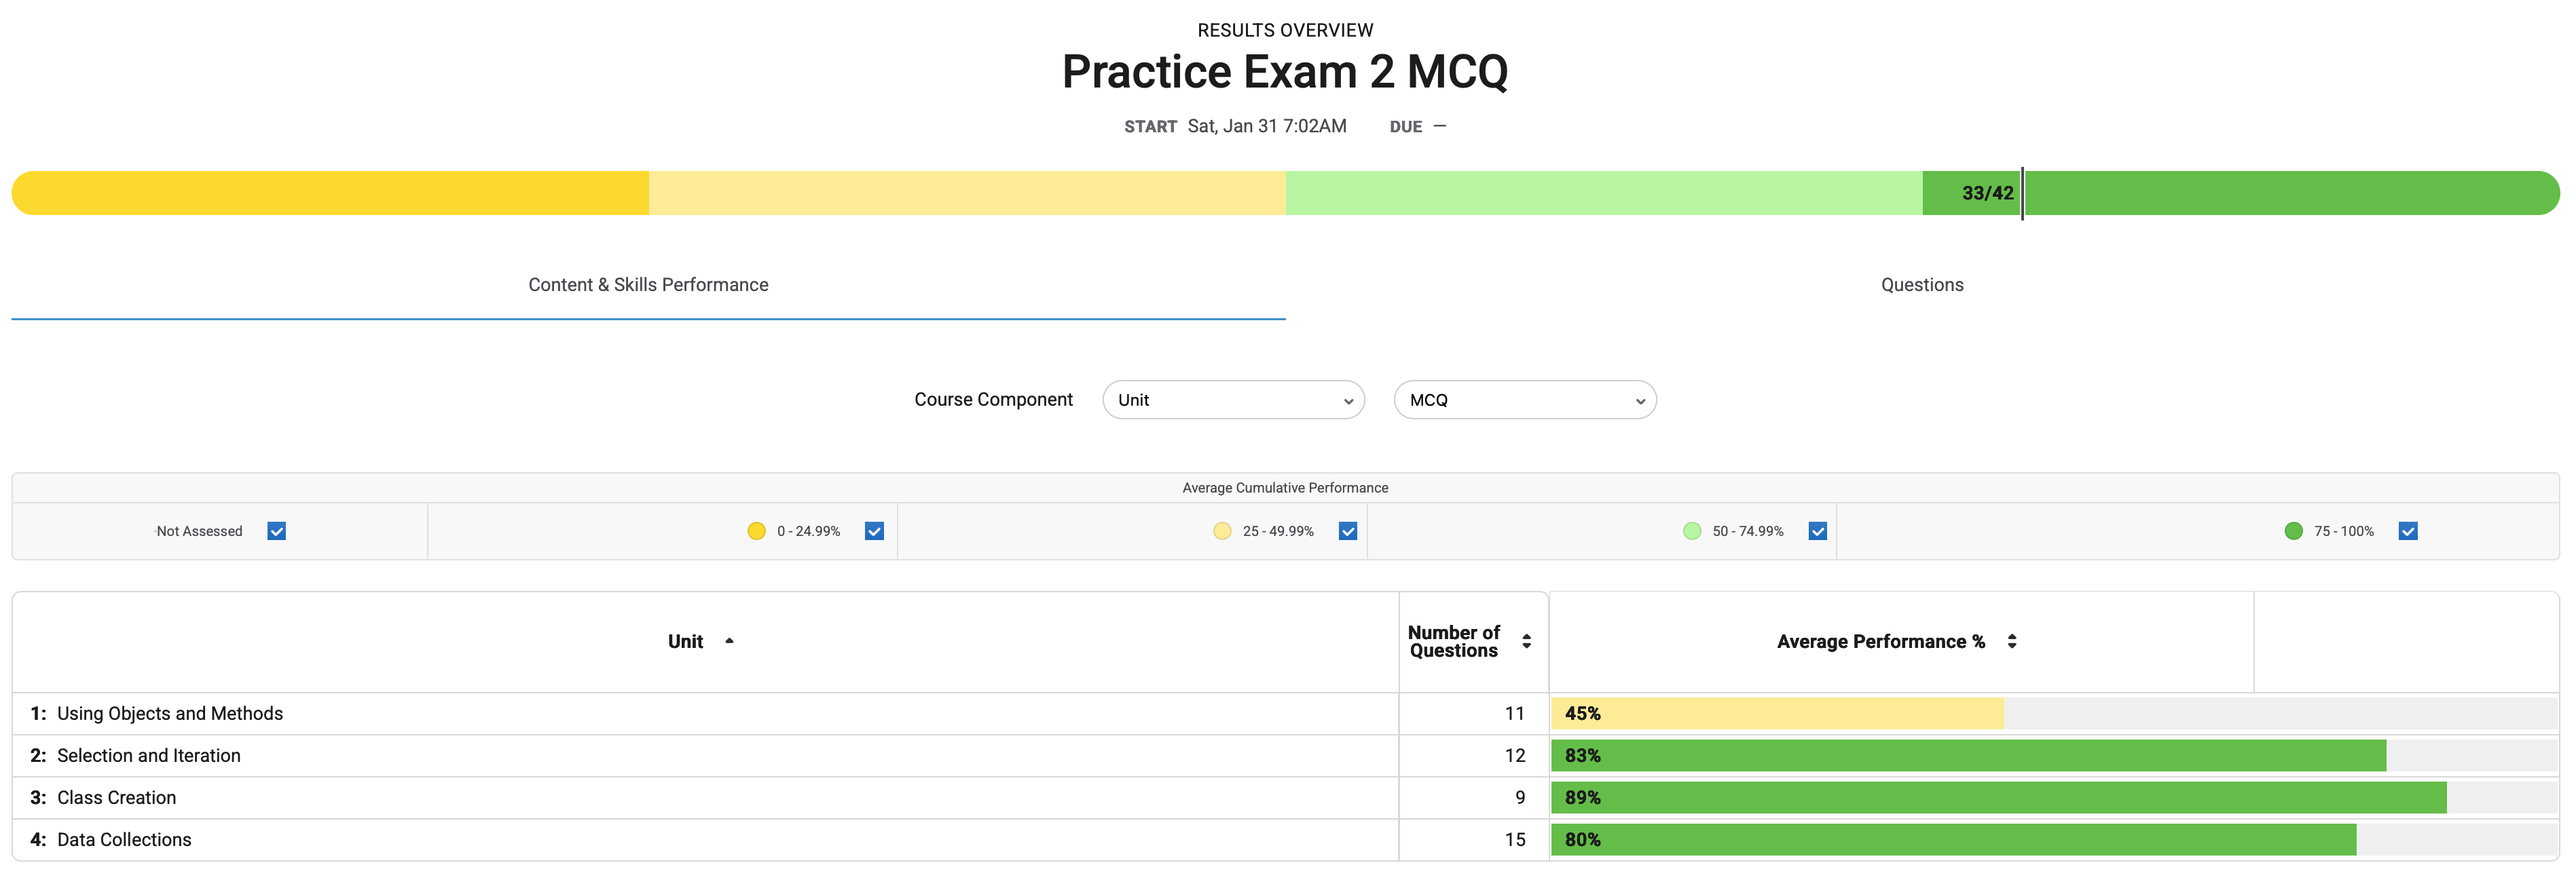Image resolution: width=2576 pixels, height=882 pixels.
Task: Click the yellow dot beside 0 - 24.99%
Action: click(757, 531)
